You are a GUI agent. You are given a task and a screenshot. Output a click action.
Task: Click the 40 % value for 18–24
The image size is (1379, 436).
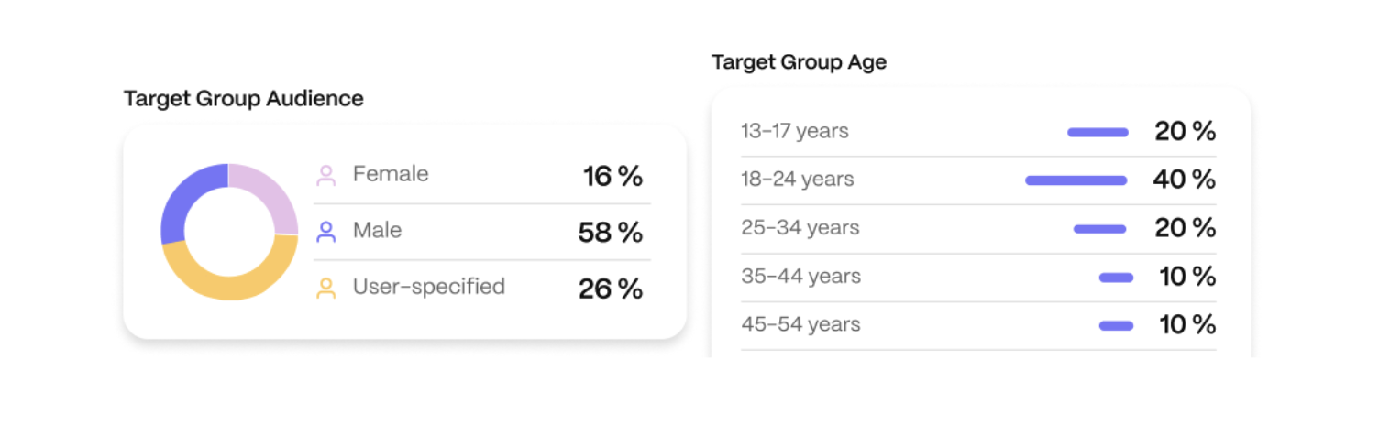click(1184, 180)
